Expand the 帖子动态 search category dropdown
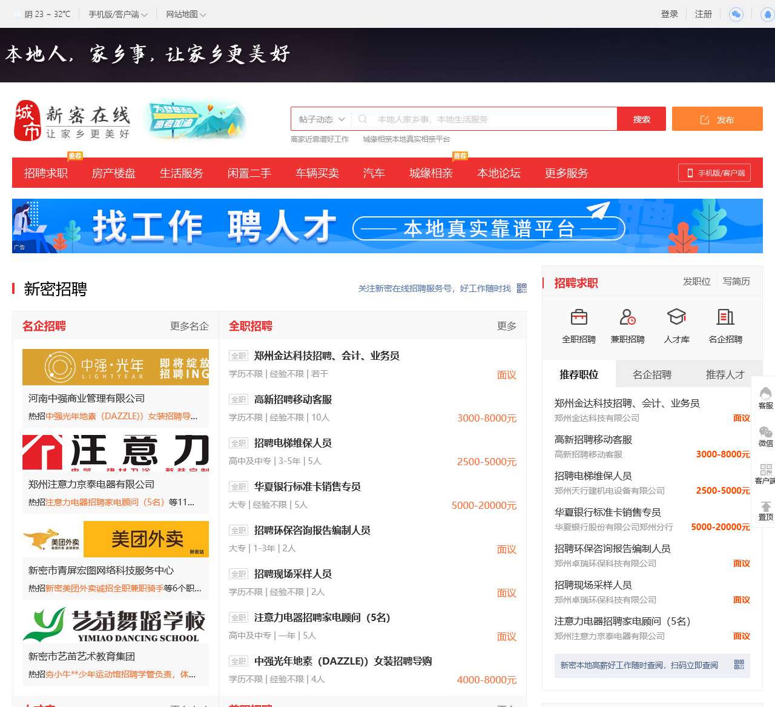The image size is (775, 707). tap(320, 119)
